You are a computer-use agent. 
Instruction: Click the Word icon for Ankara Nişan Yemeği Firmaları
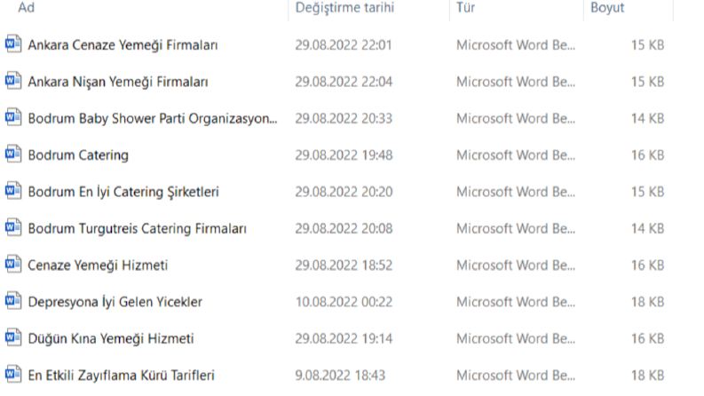tap(13, 81)
